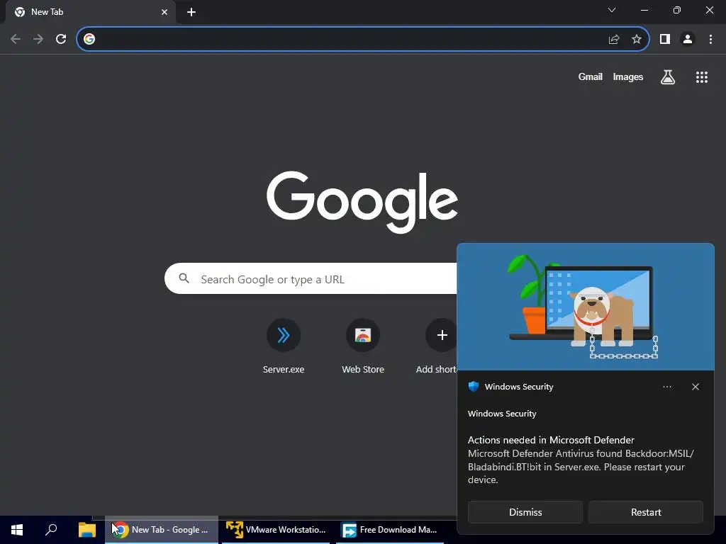Click the Chrome New Tab taskbar button
This screenshot has height=544, width=726.
tap(162, 530)
